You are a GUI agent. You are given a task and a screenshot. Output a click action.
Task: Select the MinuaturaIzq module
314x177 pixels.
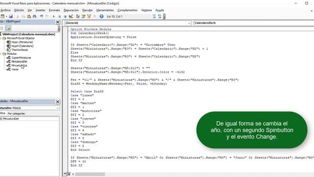(x=19, y=65)
